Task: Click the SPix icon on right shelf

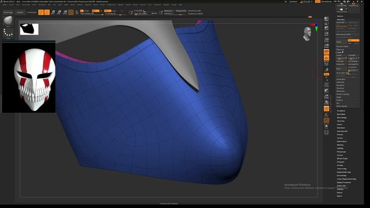Action: [326, 24]
